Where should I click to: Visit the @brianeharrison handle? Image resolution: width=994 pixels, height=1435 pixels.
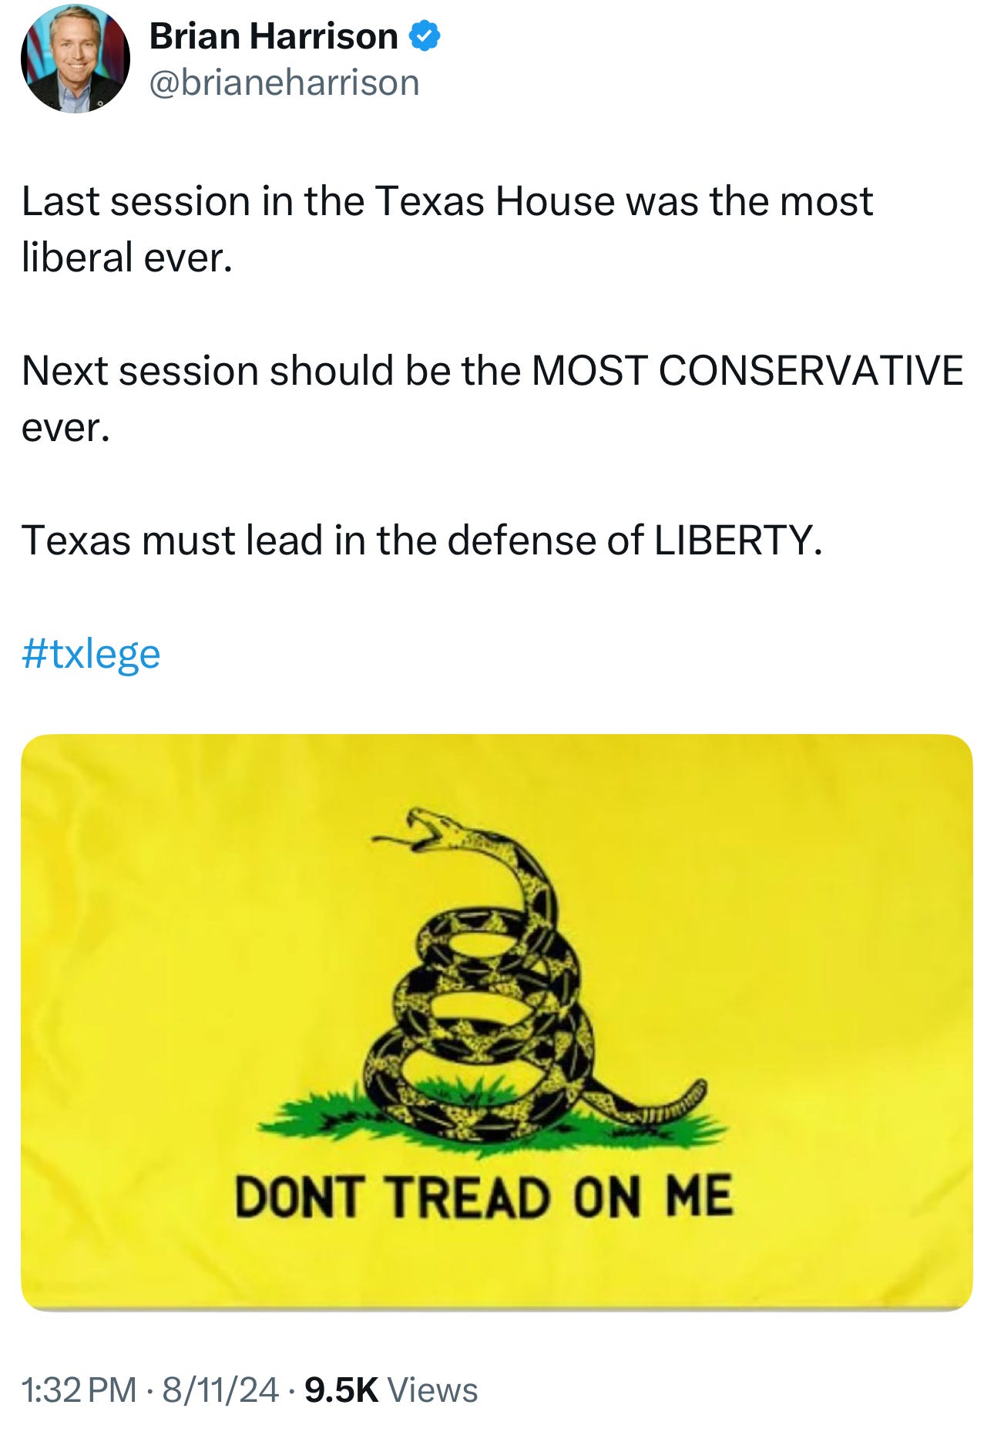(284, 83)
